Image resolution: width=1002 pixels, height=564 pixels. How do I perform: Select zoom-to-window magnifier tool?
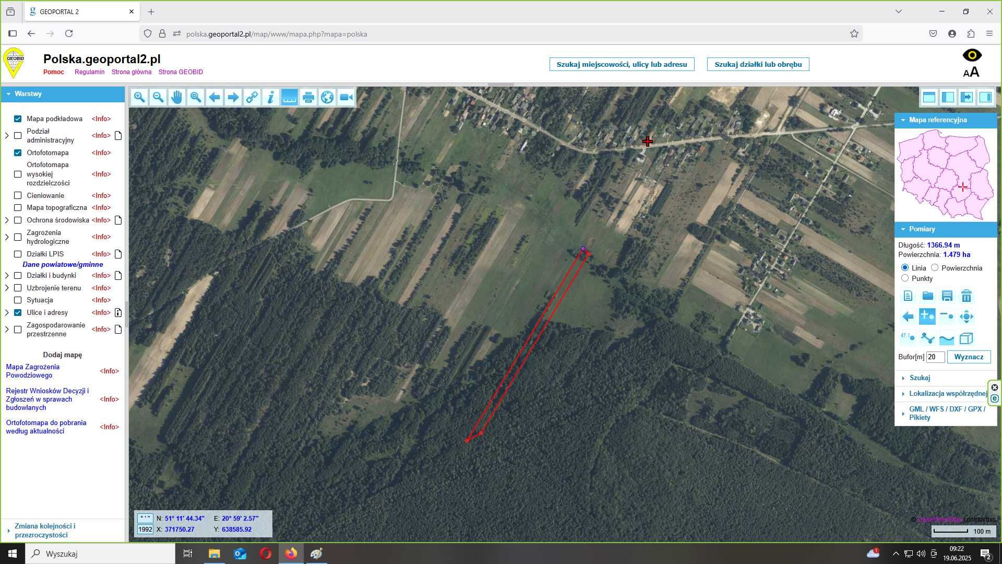(196, 97)
